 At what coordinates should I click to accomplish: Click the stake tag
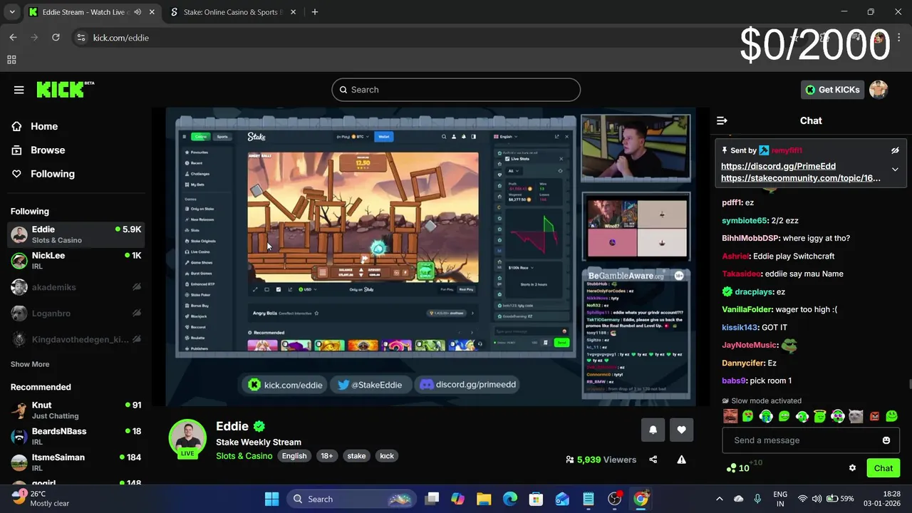[356, 456]
